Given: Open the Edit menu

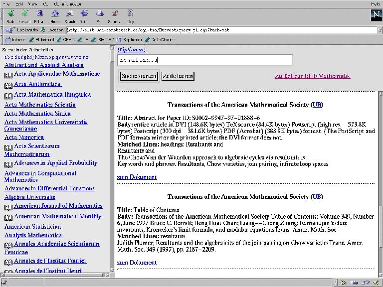Looking at the screenshot, I should coord(18,3).
